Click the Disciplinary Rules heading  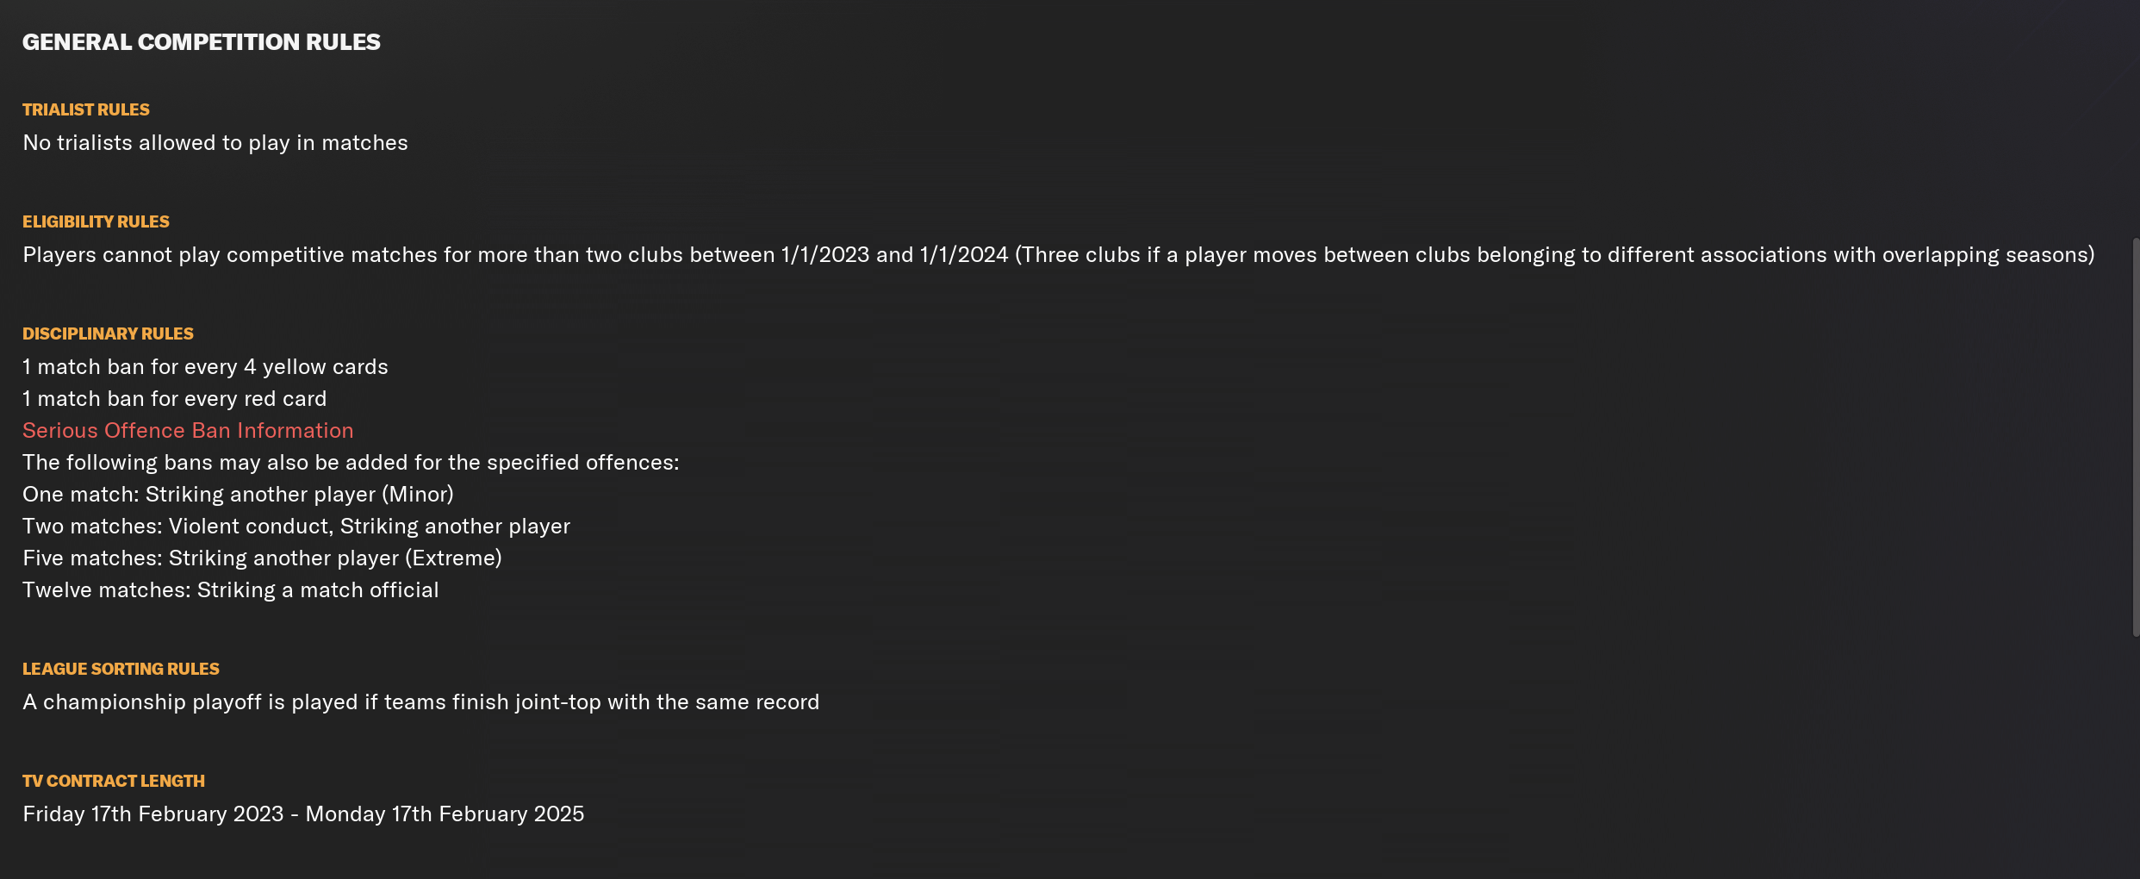pyautogui.click(x=108, y=334)
